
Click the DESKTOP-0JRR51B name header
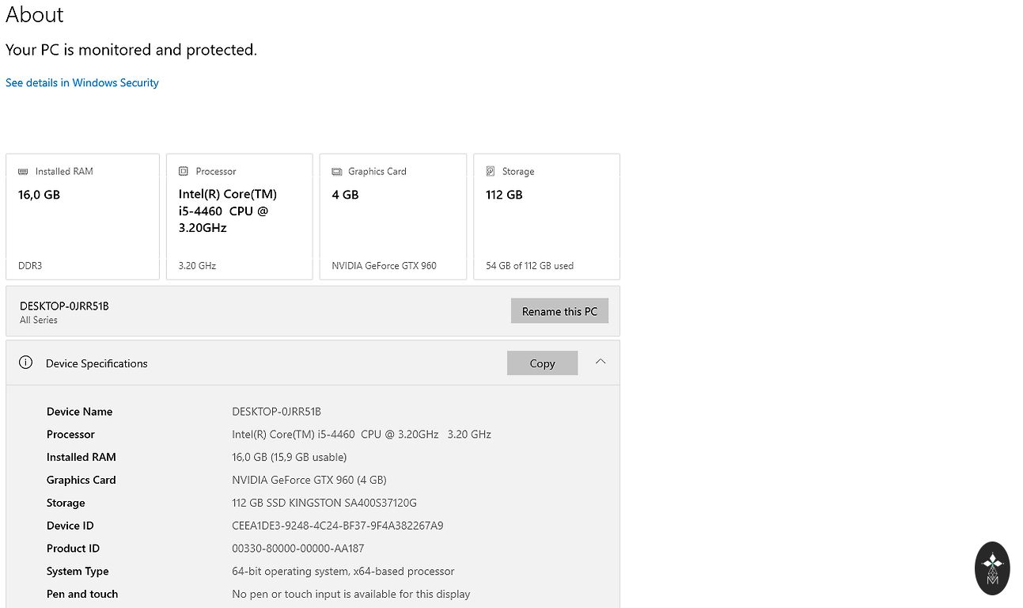(64, 306)
